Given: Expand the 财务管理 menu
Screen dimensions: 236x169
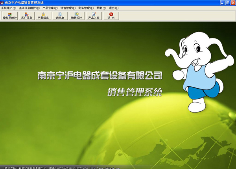Looking at the screenshot, I should pyautogui.click(x=86, y=8).
